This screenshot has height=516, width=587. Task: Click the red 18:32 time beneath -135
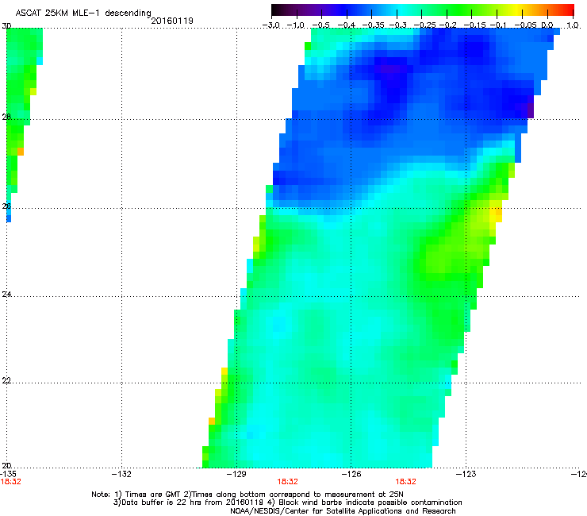11,482
